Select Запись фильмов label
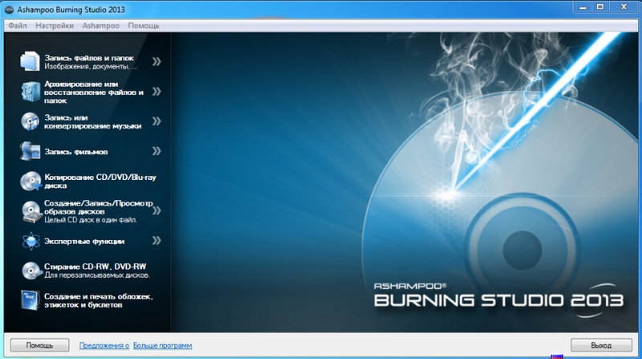 [x=76, y=152]
